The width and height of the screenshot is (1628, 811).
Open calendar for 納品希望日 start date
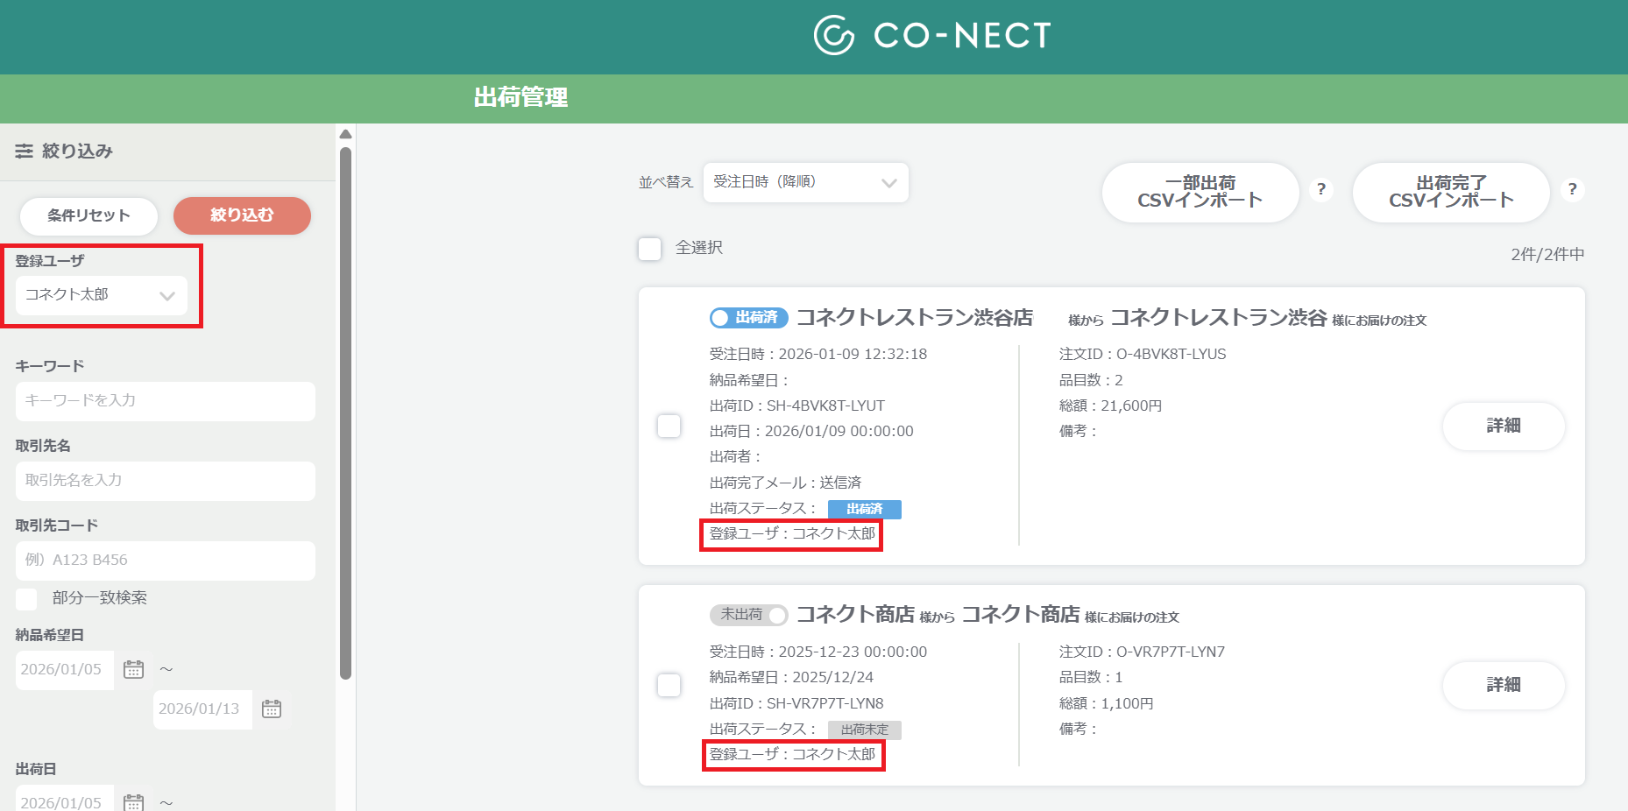[133, 670]
